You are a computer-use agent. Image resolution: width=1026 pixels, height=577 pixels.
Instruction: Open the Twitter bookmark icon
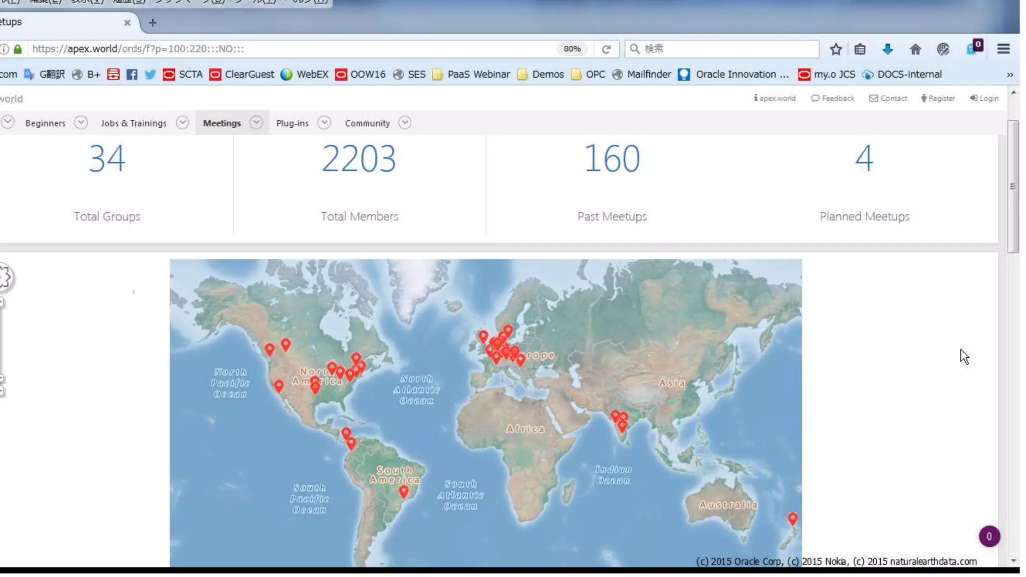point(150,75)
